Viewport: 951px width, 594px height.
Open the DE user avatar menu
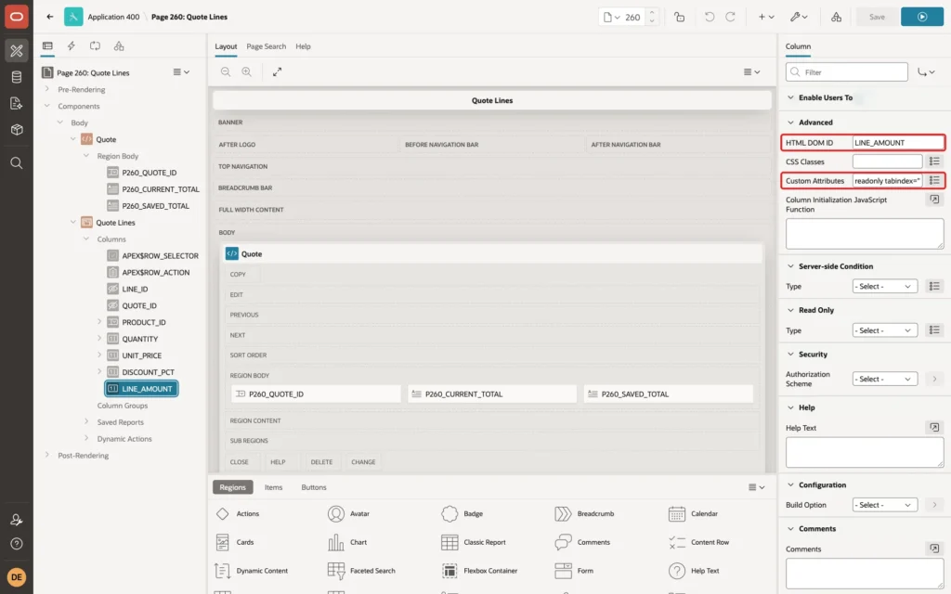pyautogui.click(x=17, y=577)
